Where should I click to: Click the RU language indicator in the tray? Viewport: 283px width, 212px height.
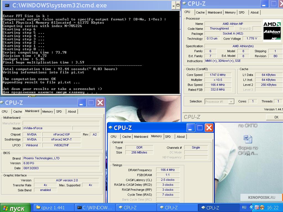click(x=244, y=208)
